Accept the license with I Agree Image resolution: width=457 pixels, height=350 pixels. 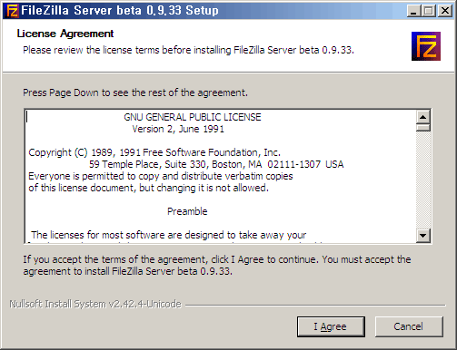pyautogui.click(x=331, y=326)
